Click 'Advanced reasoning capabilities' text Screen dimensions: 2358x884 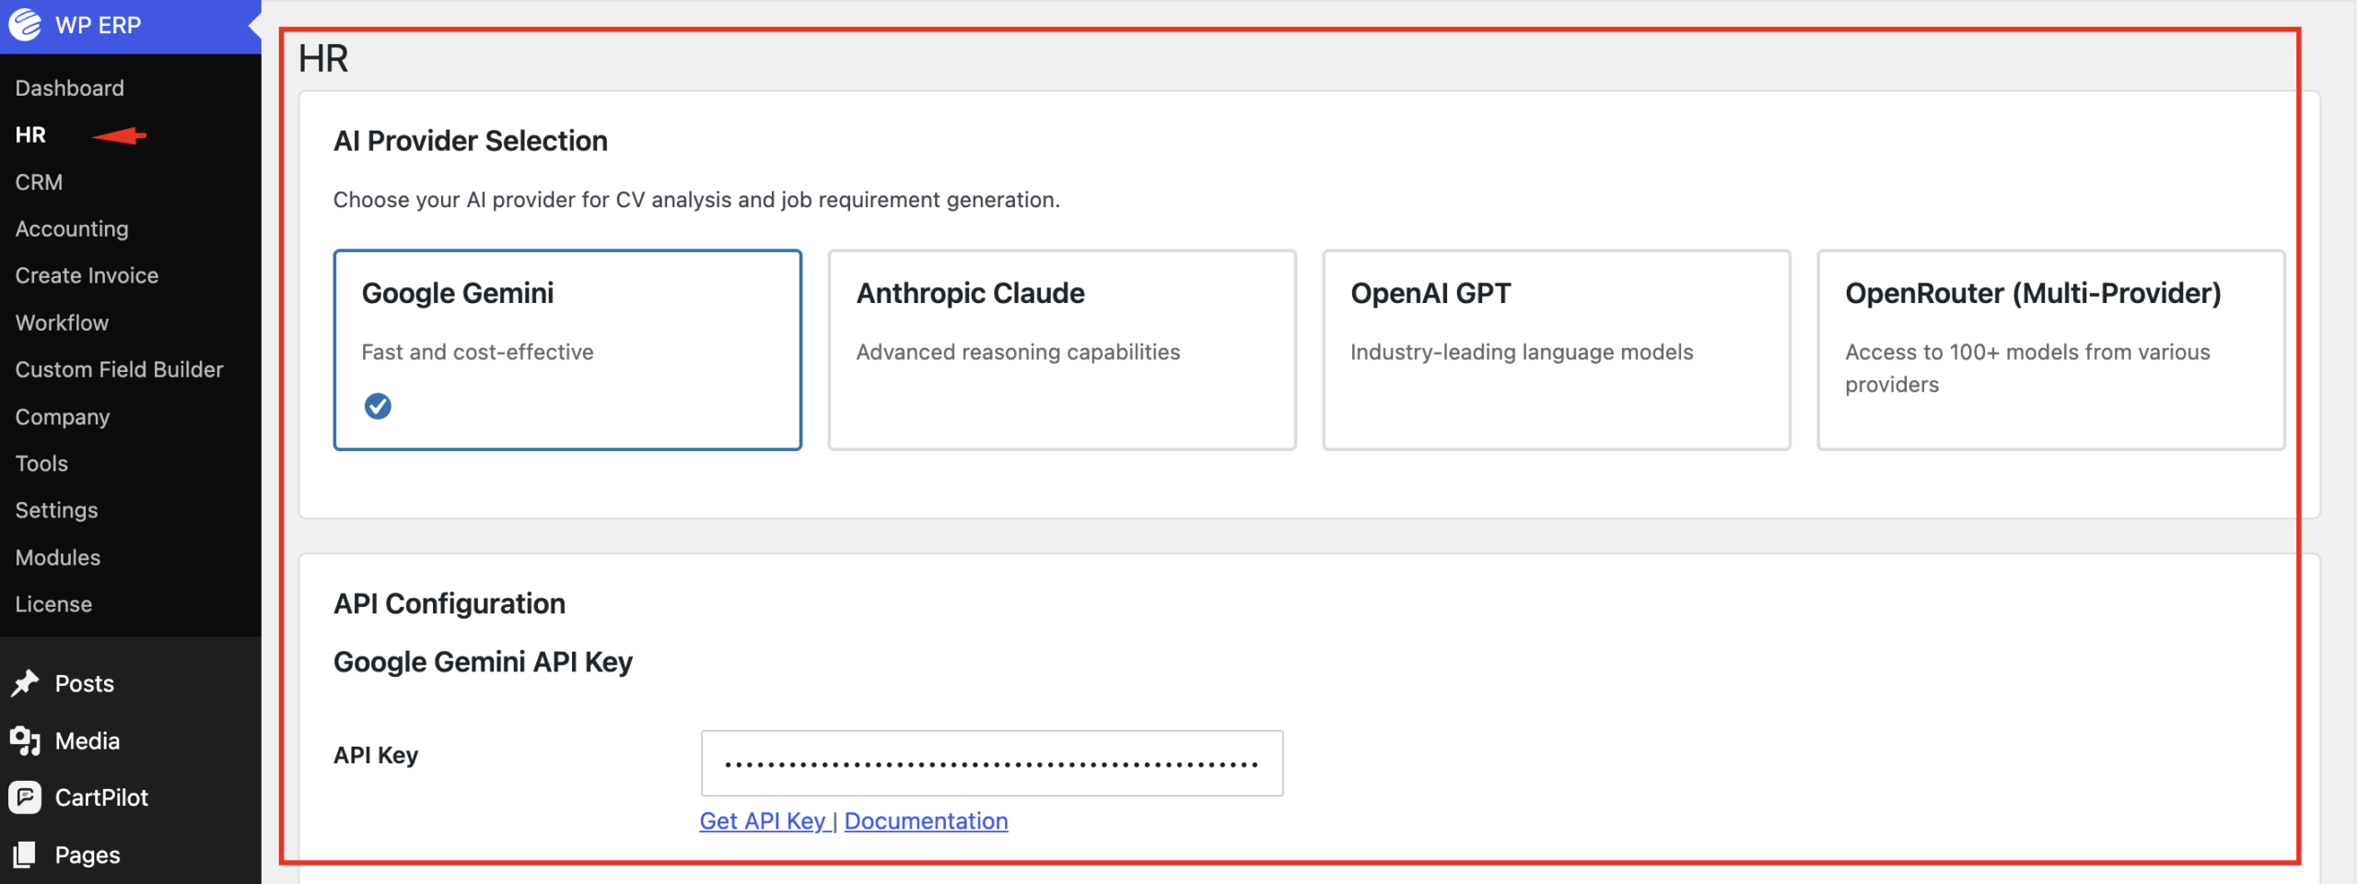click(x=1018, y=352)
